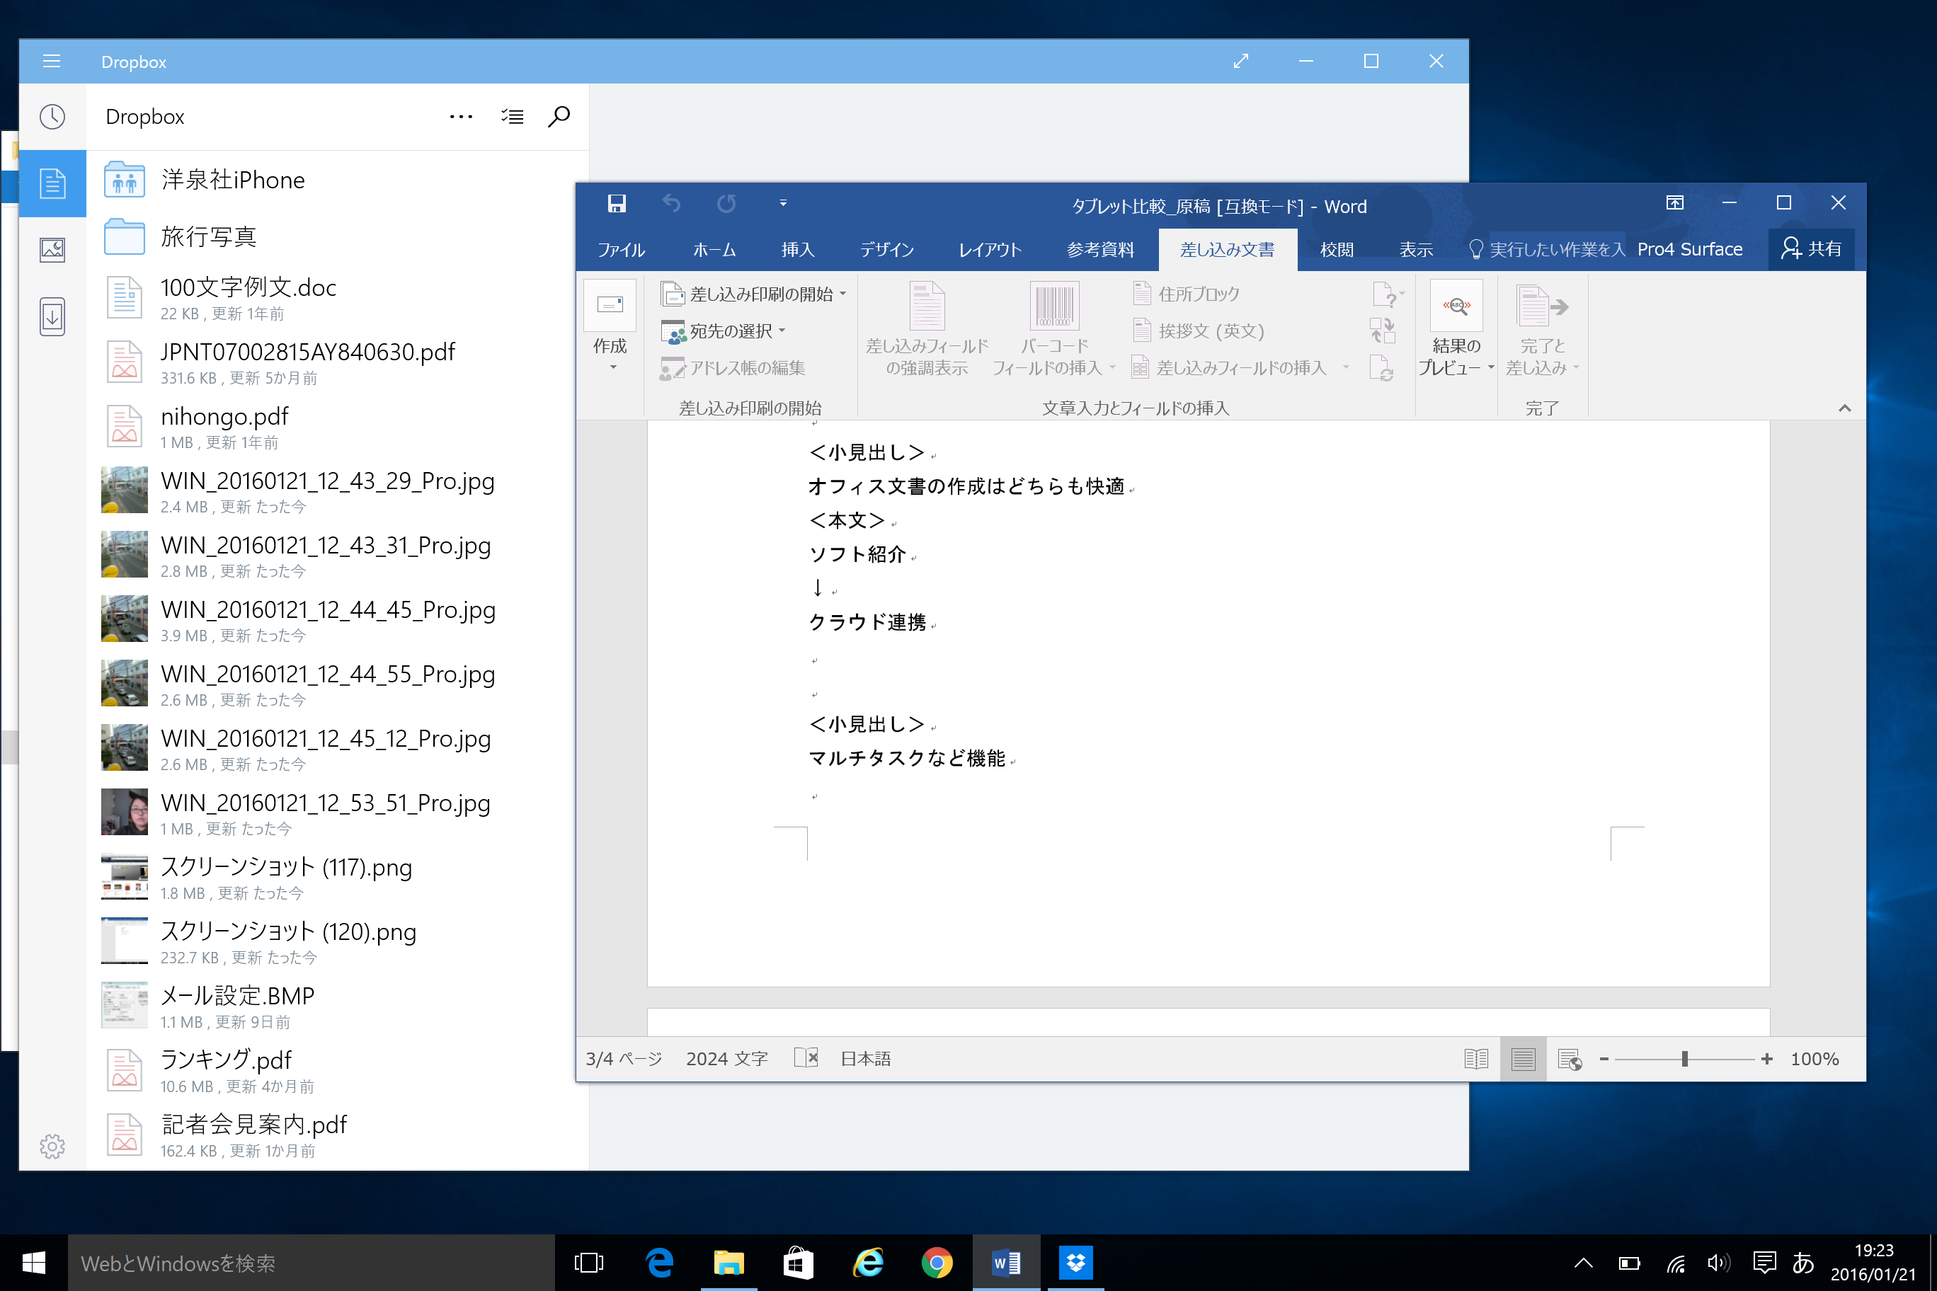Click the Save icon in Word title bar

click(617, 203)
